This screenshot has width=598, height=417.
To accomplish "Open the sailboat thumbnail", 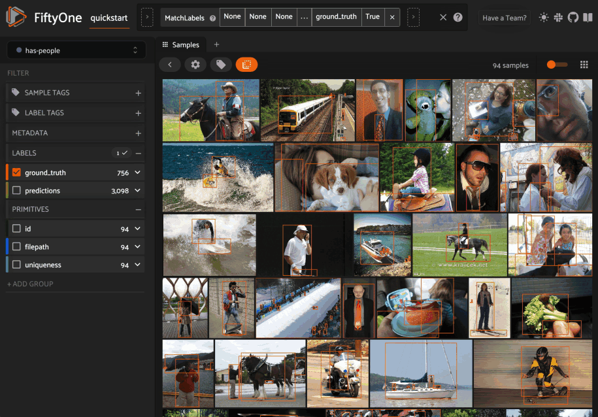I will click(421, 373).
